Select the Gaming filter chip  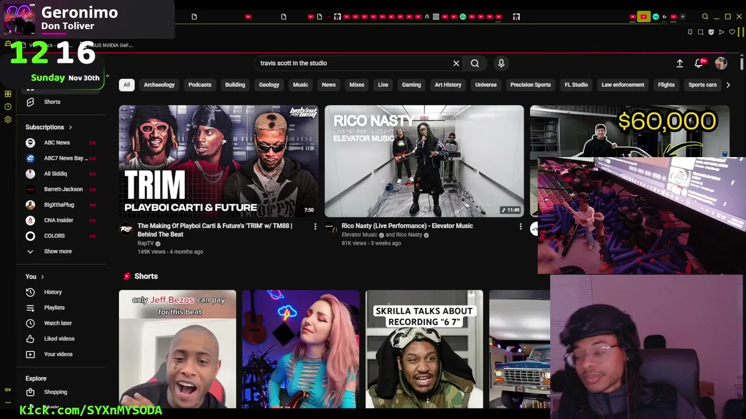pos(411,85)
